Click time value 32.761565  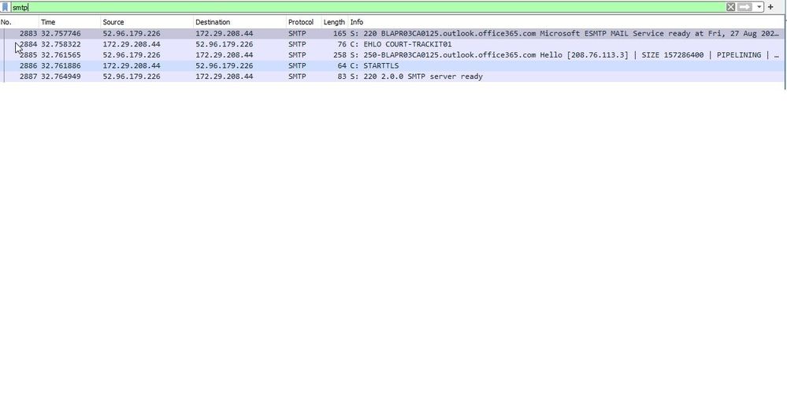[61, 55]
